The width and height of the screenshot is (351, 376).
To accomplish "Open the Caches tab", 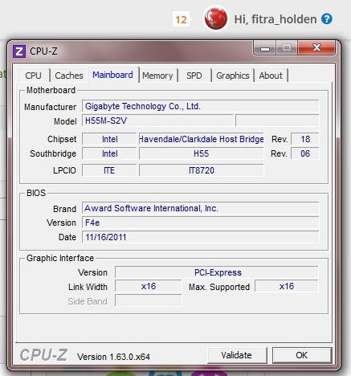I will tap(69, 76).
